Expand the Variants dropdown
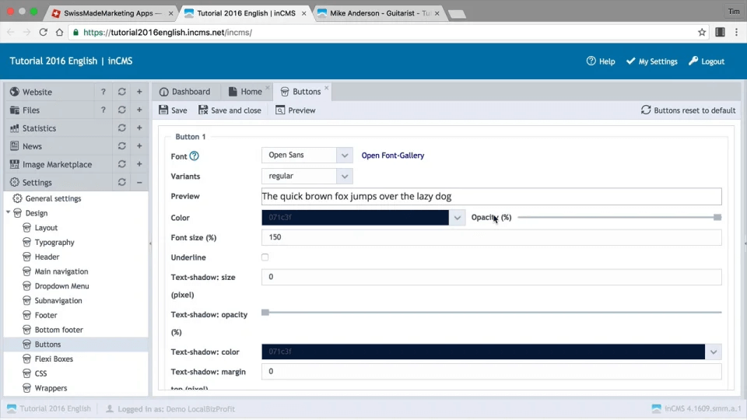This screenshot has width=747, height=420. click(345, 177)
